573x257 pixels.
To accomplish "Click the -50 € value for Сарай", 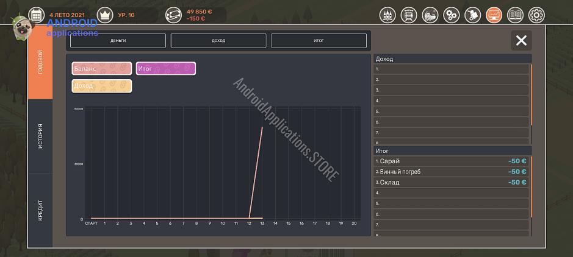I will coord(517,161).
